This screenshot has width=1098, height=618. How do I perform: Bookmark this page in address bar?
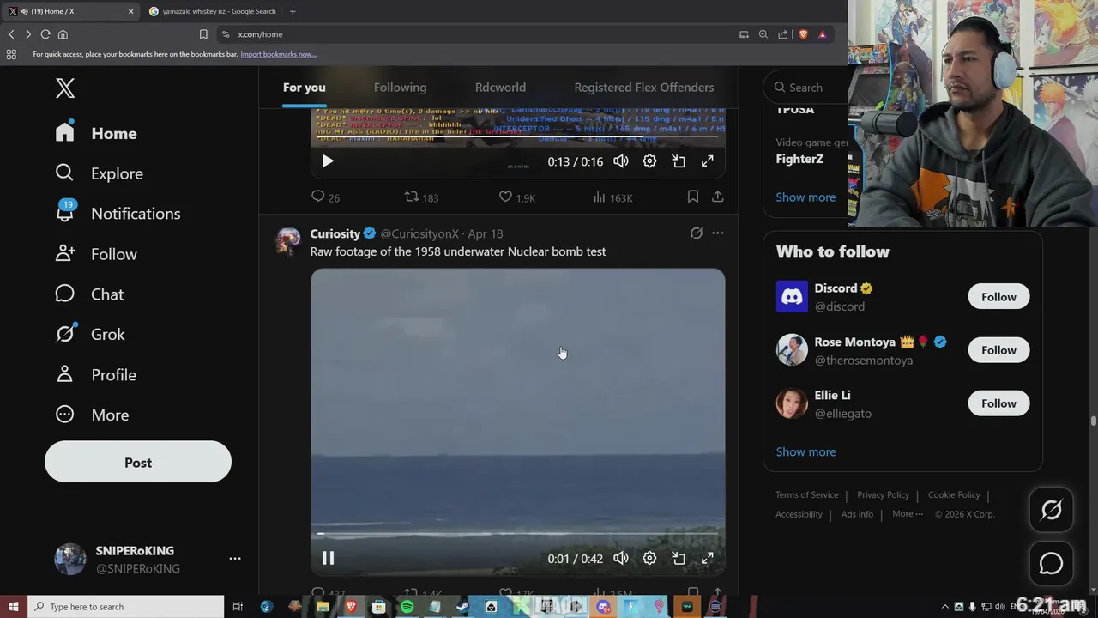point(203,34)
